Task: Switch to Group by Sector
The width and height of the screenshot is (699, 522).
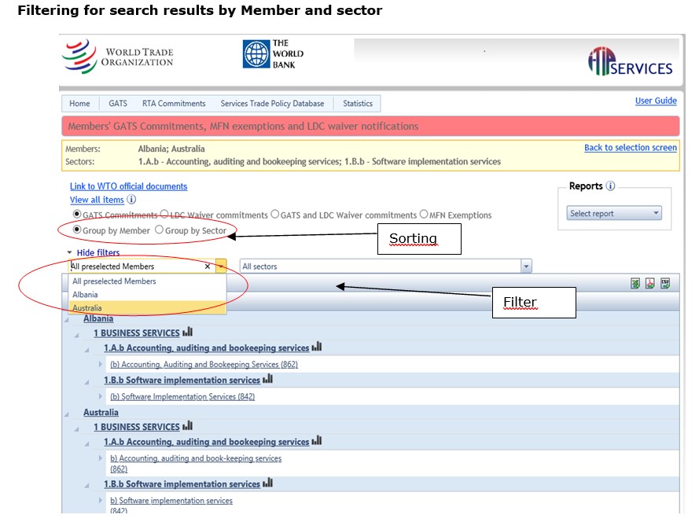Action: pos(159,230)
